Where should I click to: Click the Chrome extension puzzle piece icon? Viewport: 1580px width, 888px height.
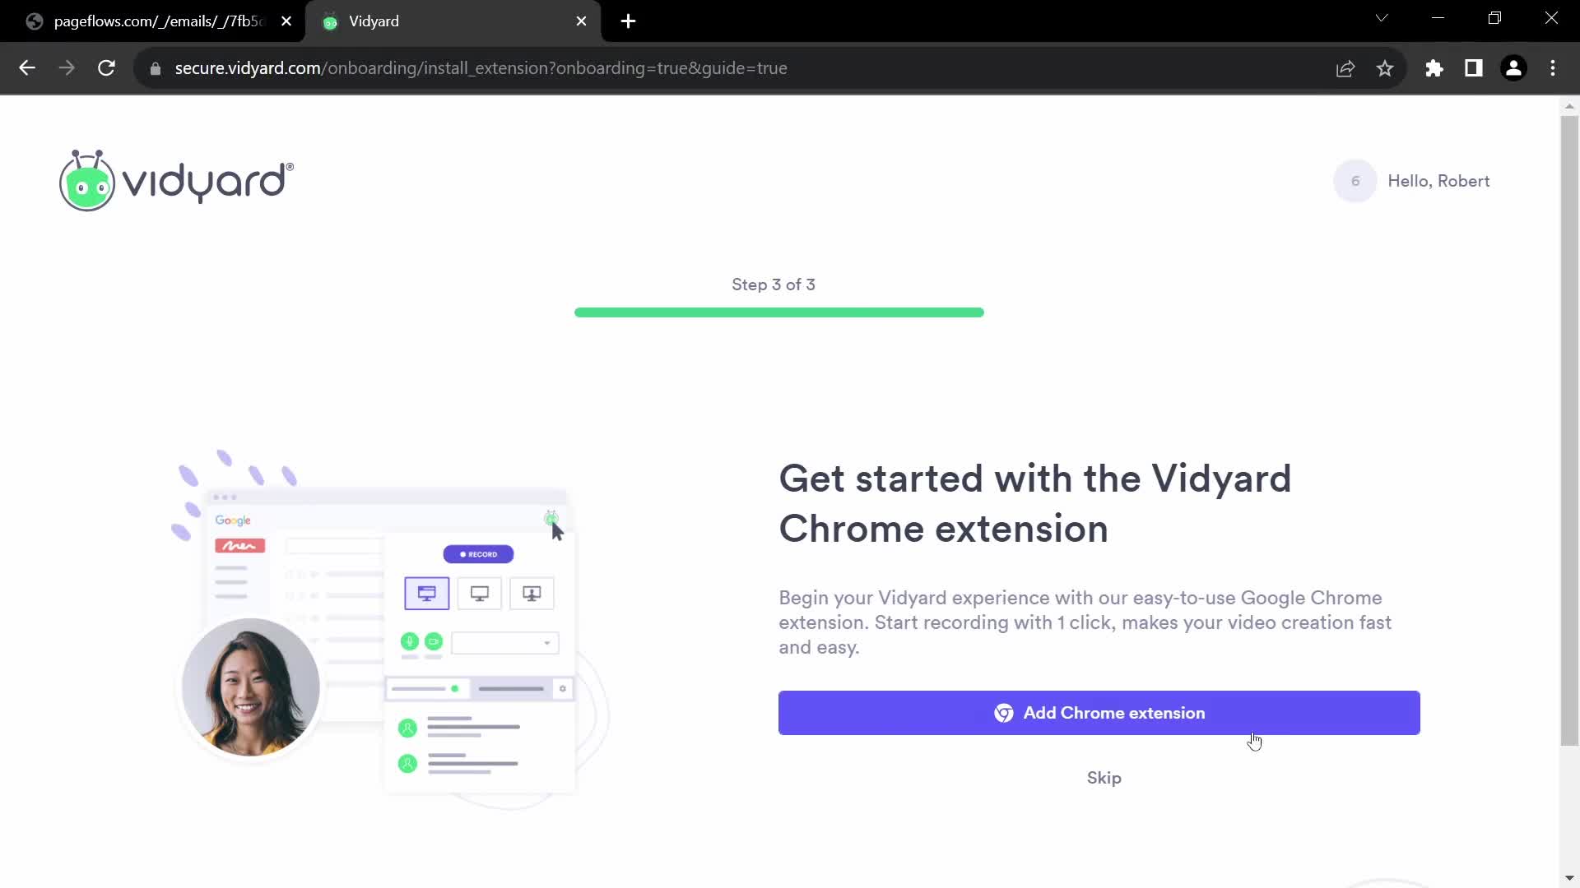coord(1434,68)
